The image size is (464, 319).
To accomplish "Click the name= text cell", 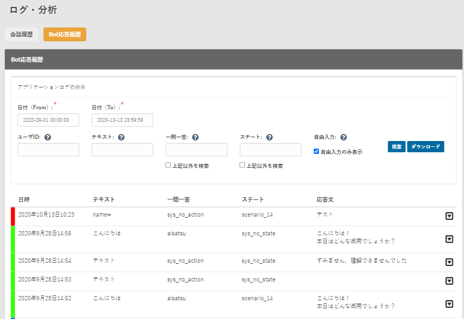I will [x=102, y=215].
